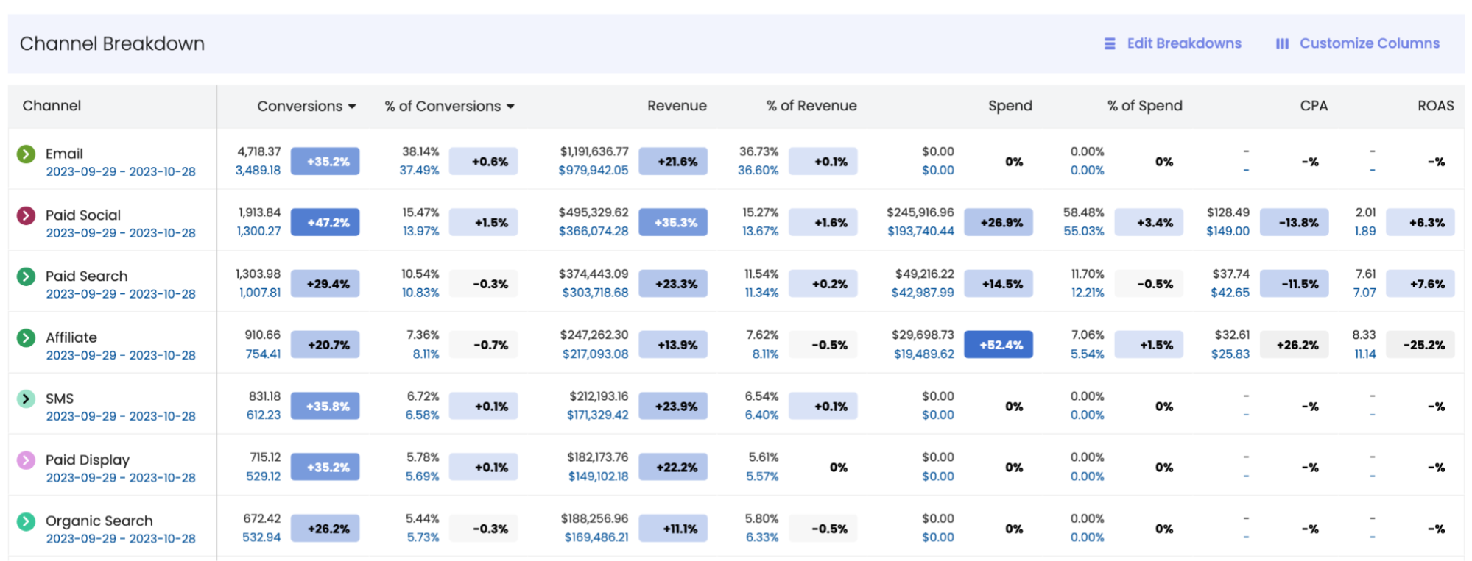
Task: Click the Paid Search channel name
Action: [86, 276]
